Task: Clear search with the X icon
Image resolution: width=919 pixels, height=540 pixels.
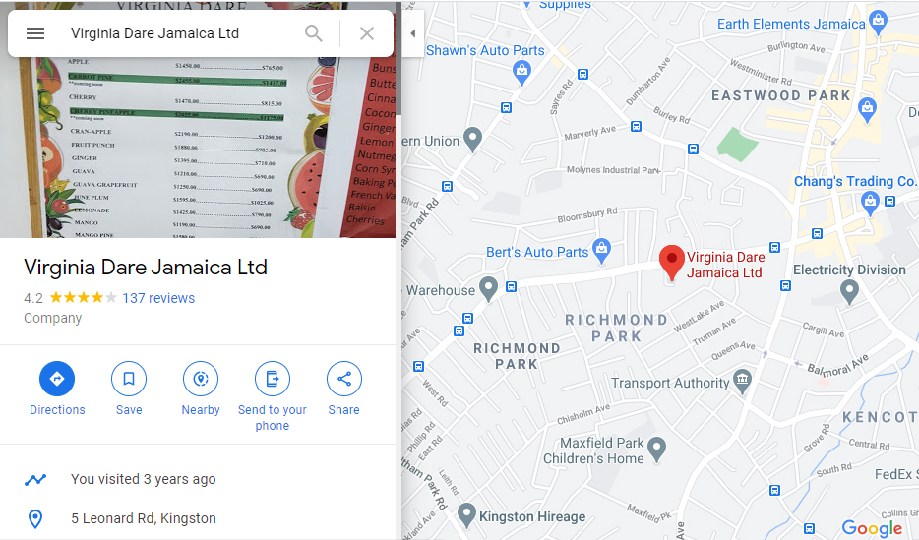Action: point(367,33)
